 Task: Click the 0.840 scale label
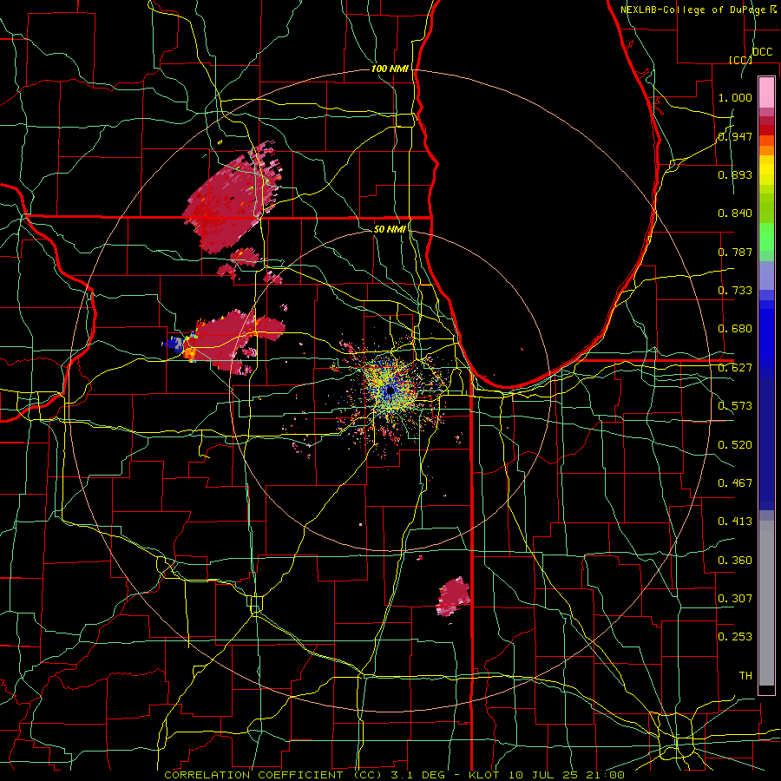pos(735,213)
